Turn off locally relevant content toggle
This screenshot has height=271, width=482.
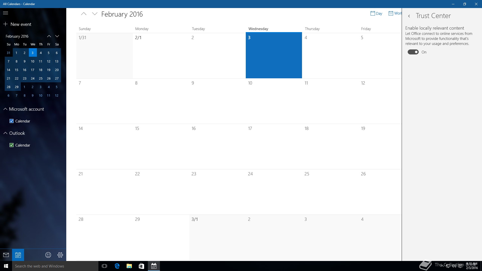point(413,52)
